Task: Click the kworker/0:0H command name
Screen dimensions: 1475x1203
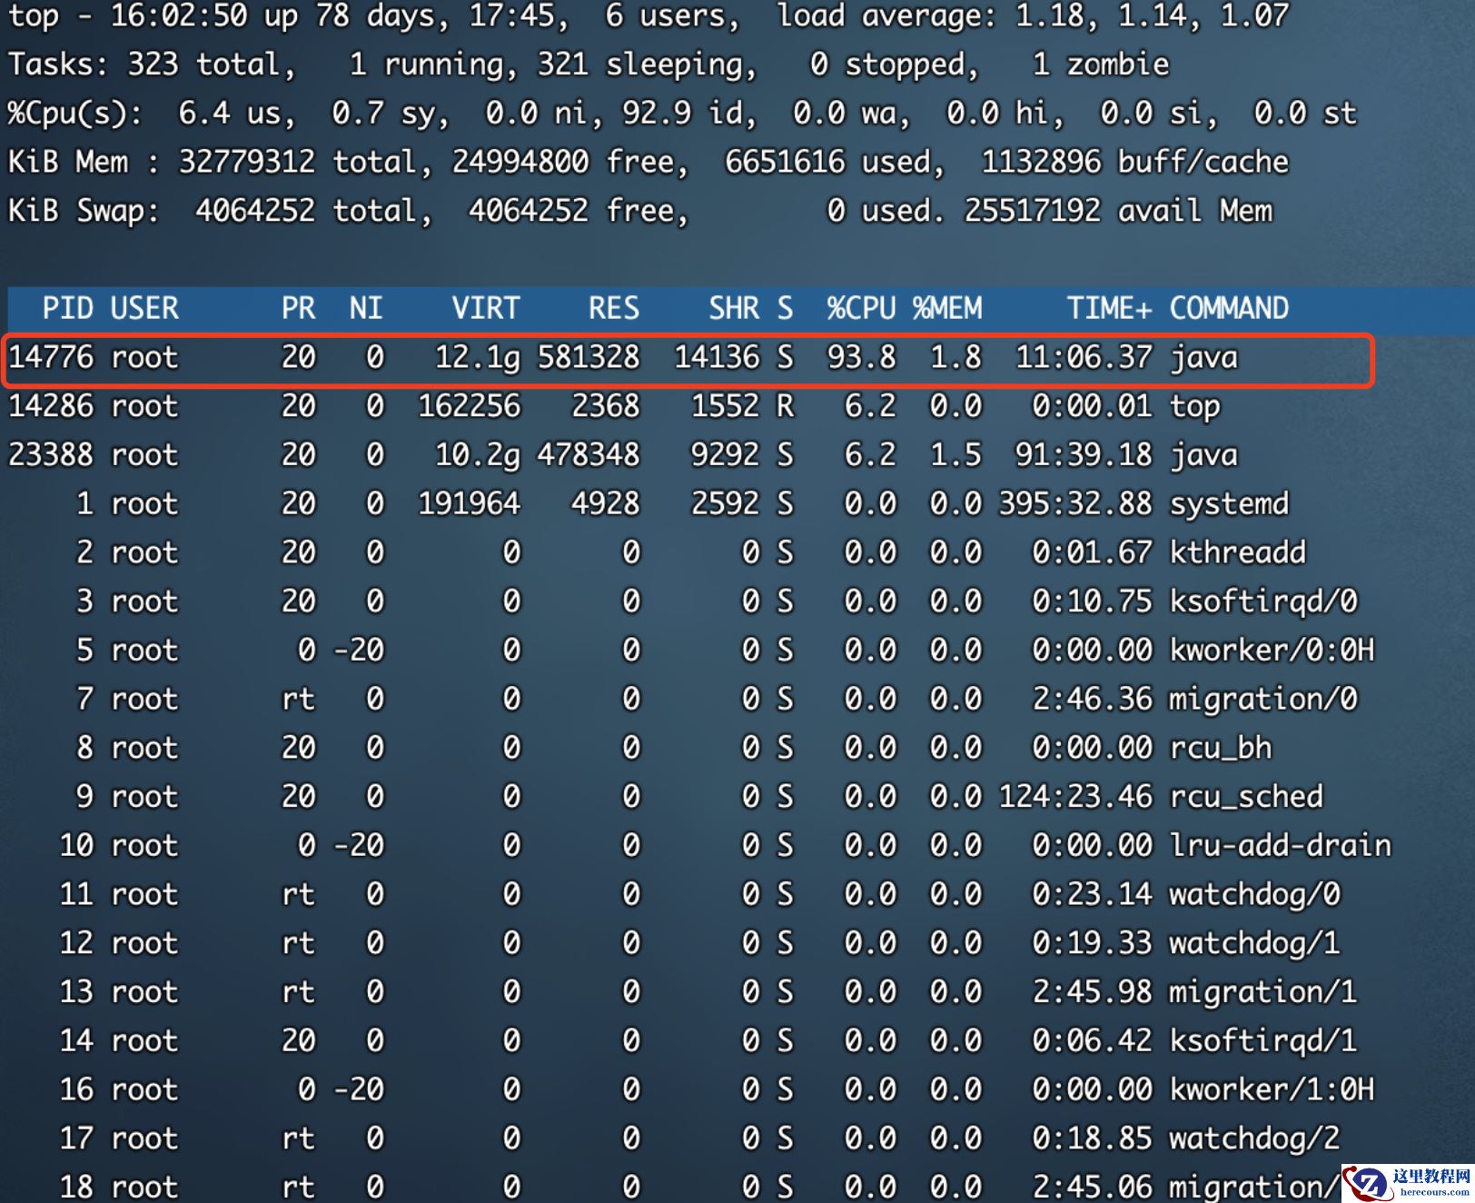Action: tap(1272, 651)
